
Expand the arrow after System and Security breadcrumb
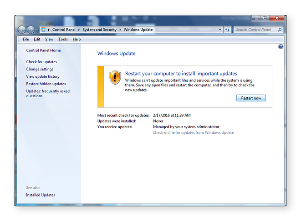[x=121, y=30]
